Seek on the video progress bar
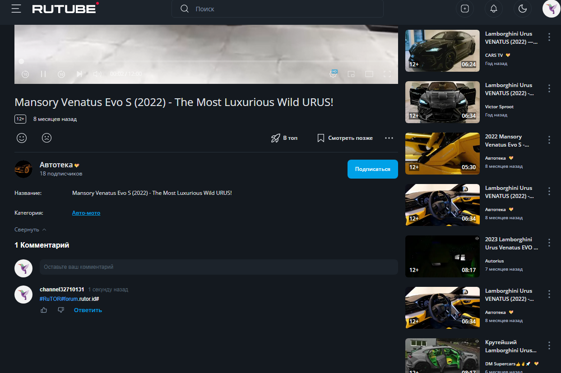Image resolution: width=561 pixels, height=373 pixels. 206,61
